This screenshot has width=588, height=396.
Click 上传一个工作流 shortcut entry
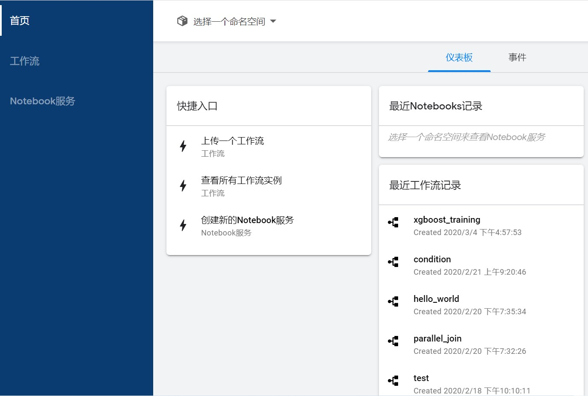(233, 141)
